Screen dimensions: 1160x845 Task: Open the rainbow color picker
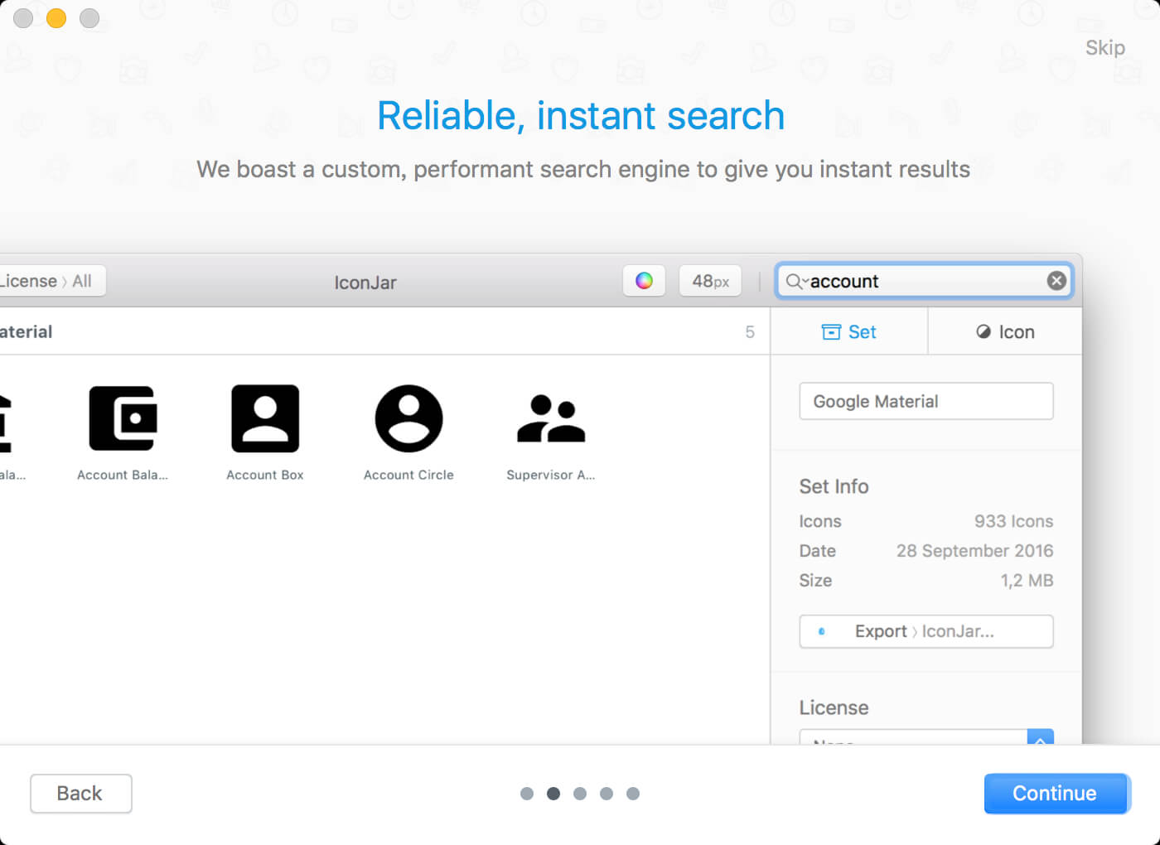pyautogui.click(x=644, y=281)
